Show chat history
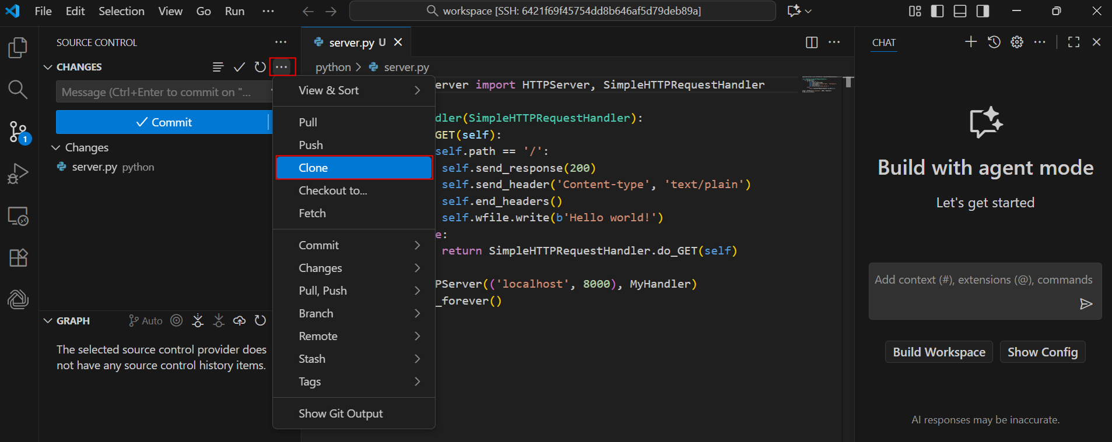 click(994, 42)
